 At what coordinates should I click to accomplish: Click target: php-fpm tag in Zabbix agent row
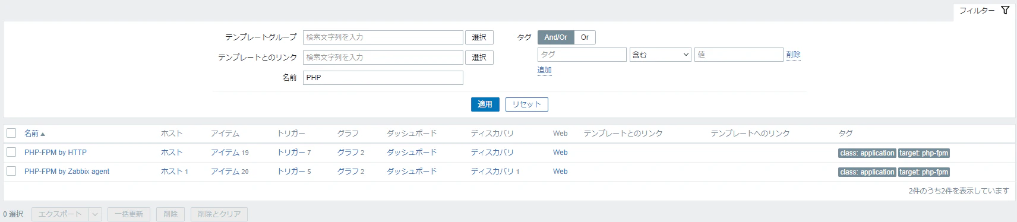pyautogui.click(x=924, y=172)
